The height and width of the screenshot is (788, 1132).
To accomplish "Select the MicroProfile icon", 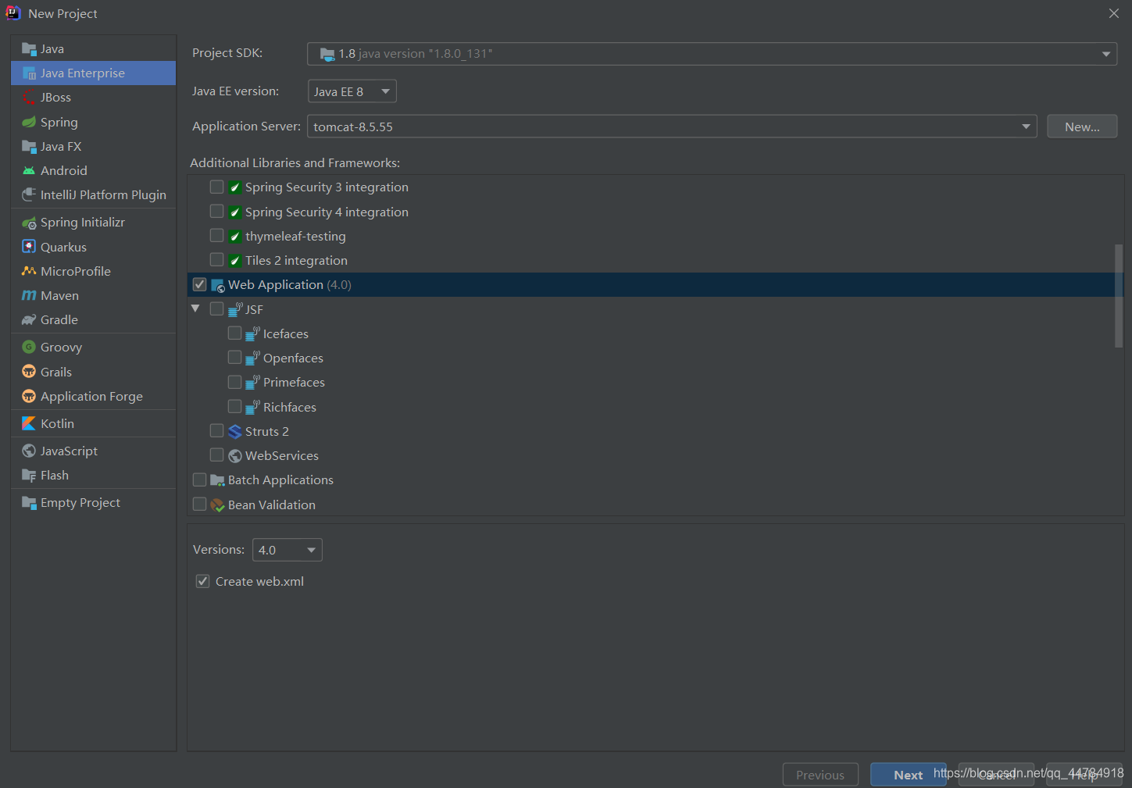I will (x=29, y=271).
